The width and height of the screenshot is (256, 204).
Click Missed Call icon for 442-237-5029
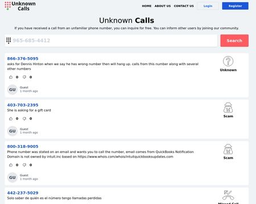coord(228,195)
